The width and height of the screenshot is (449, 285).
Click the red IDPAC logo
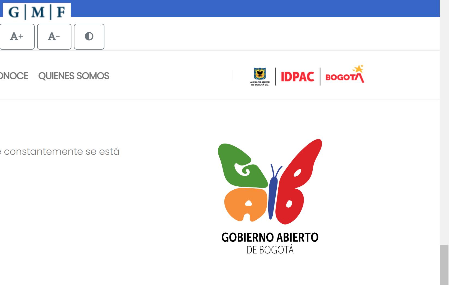tap(297, 77)
